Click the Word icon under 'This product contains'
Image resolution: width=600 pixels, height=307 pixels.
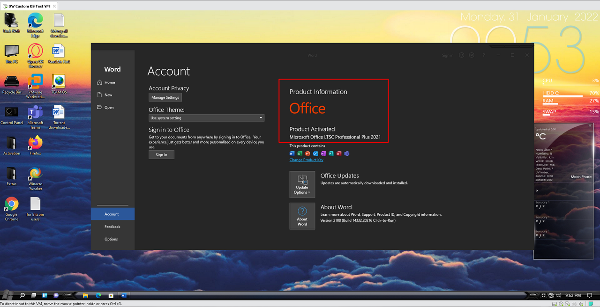pos(292,153)
